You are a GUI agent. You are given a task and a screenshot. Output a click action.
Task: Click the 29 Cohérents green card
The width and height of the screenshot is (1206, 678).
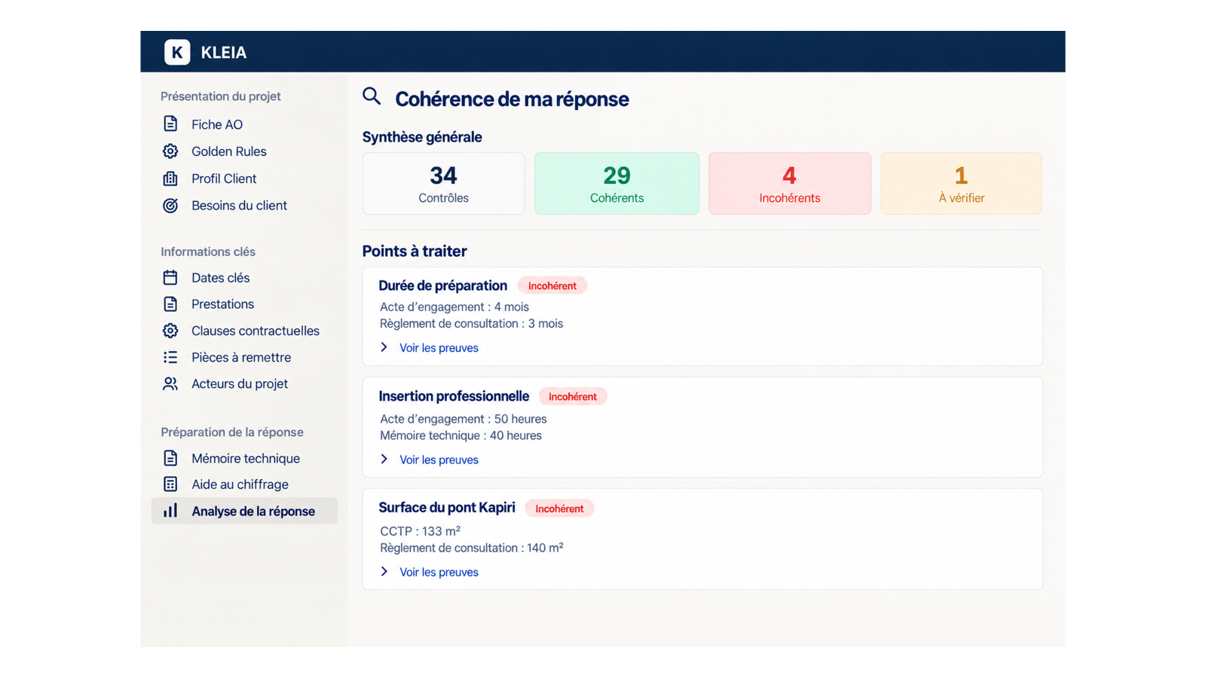click(x=617, y=184)
